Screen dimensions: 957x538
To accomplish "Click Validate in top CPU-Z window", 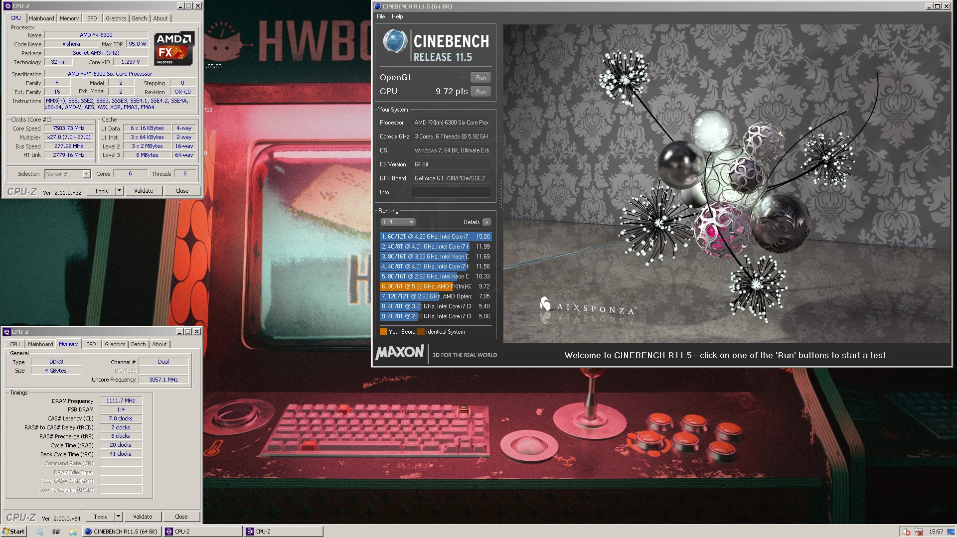I will [x=144, y=191].
